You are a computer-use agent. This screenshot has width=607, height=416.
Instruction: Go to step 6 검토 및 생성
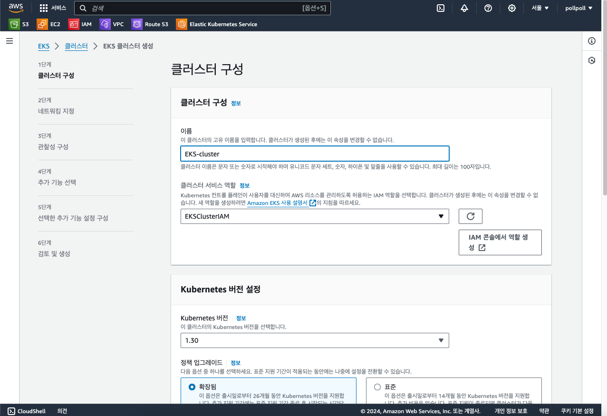(54, 254)
